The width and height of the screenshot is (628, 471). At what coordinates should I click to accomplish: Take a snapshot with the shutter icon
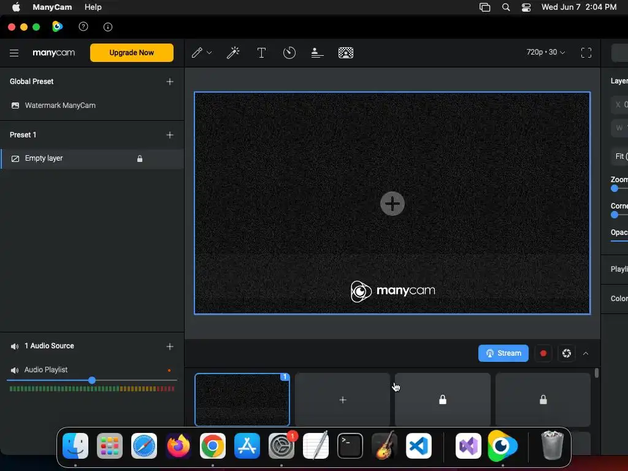click(x=566, y=353)
